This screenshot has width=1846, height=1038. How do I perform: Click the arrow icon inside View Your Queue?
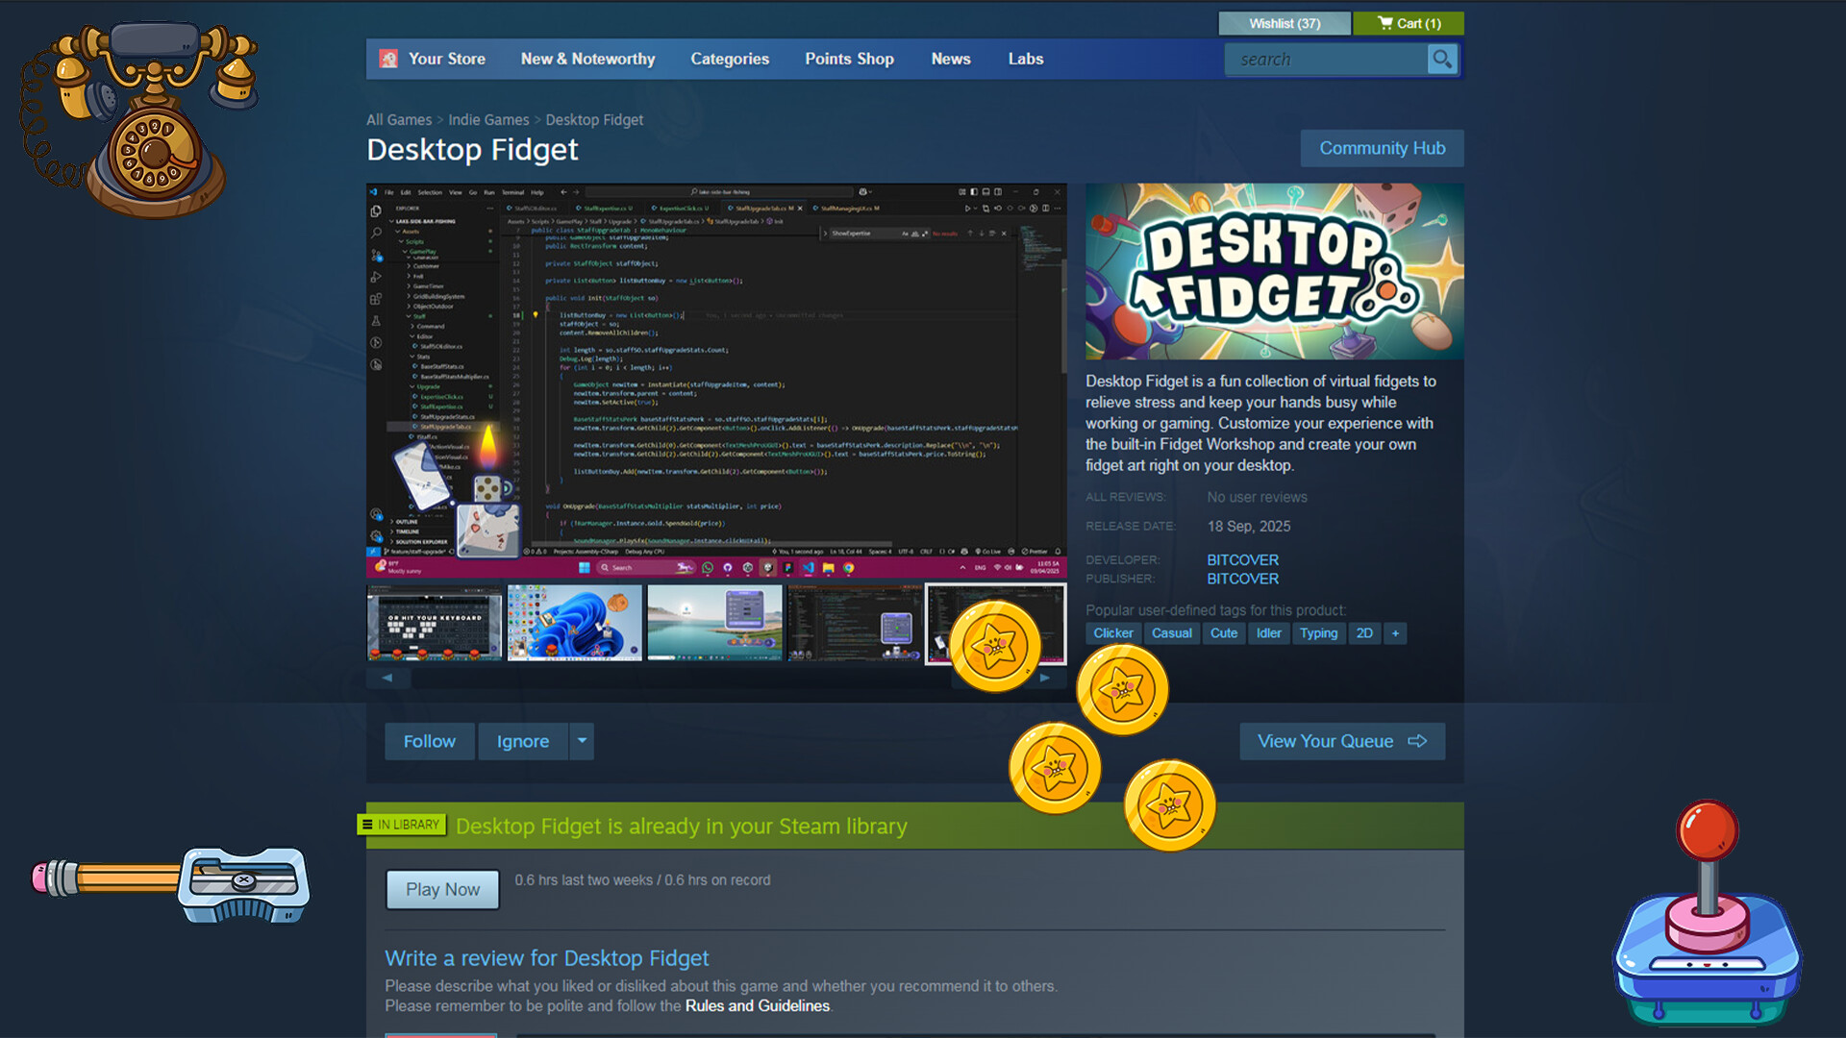point(1416,741)
